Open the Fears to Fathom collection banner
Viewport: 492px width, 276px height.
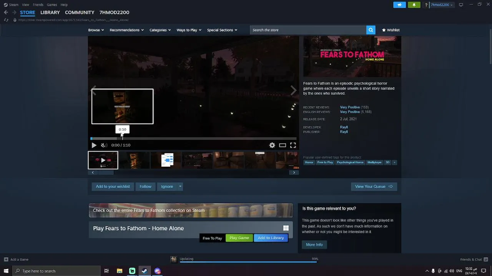pyautogui.click(x=191, y=210)
